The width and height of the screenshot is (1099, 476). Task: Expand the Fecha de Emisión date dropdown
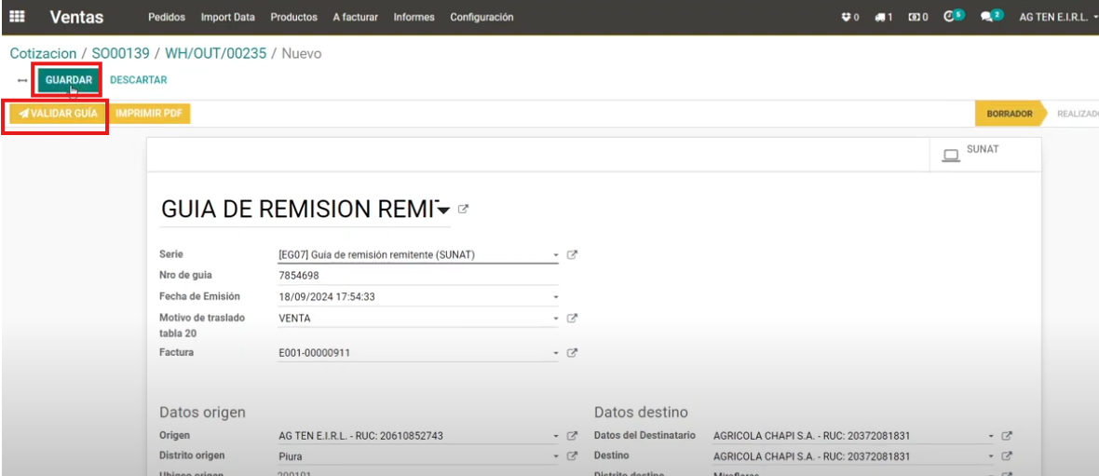tap(556, 297)
